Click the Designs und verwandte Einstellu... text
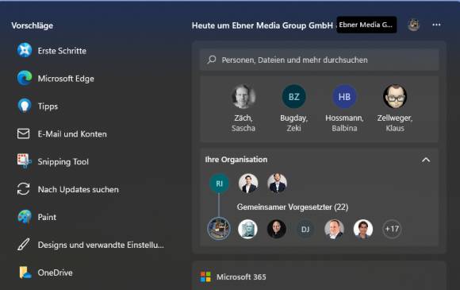 click(101, 245)
